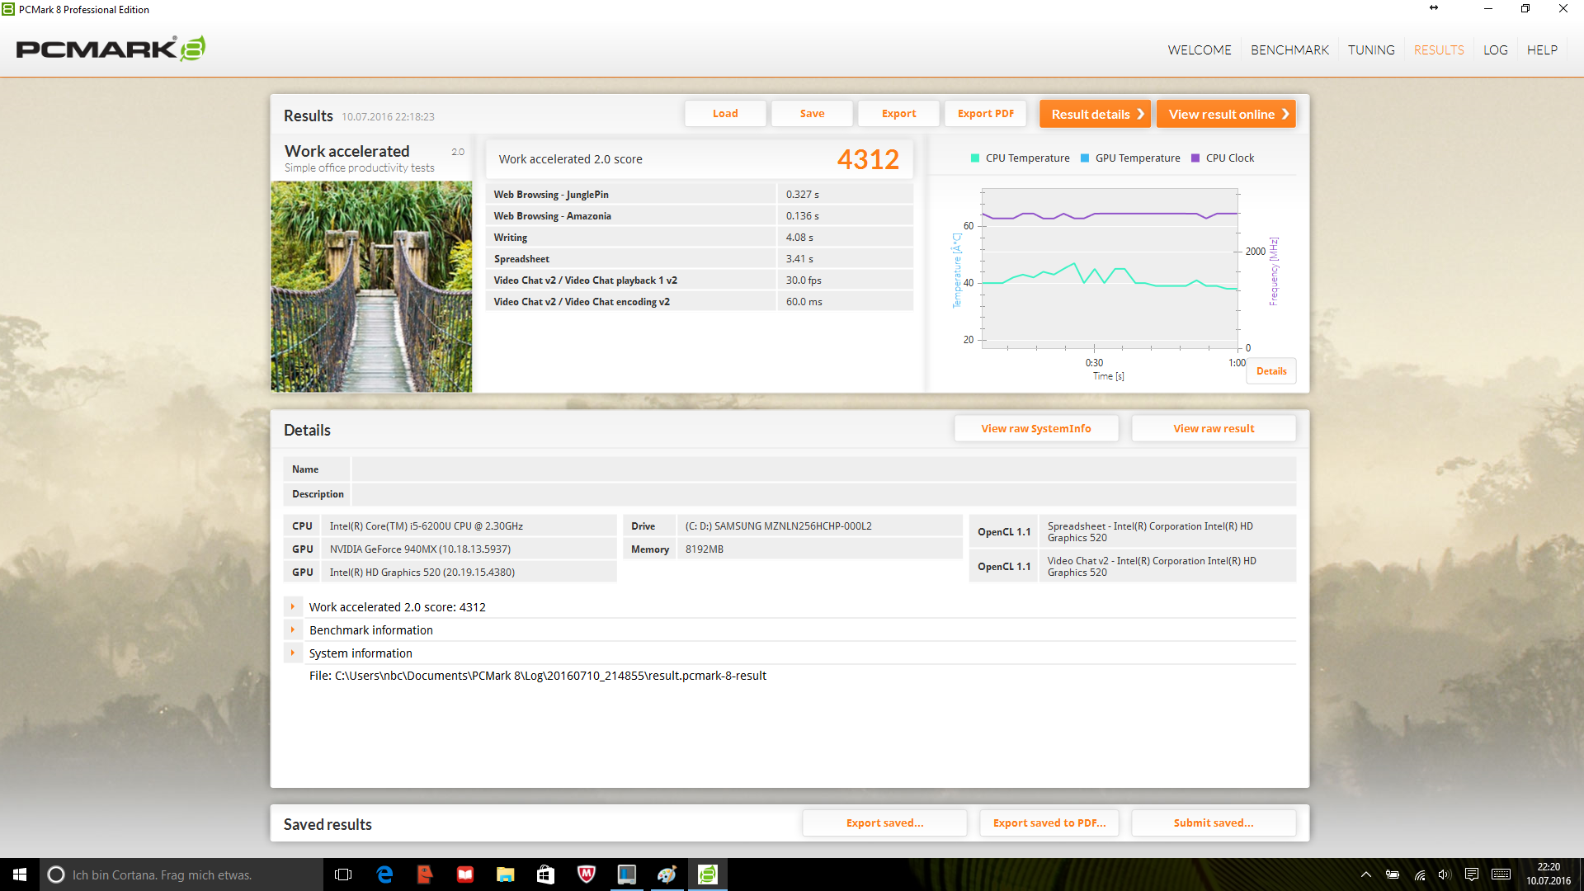Open McAfee from the taskbar
This screenshot has height=891, width=1584.
587,874
